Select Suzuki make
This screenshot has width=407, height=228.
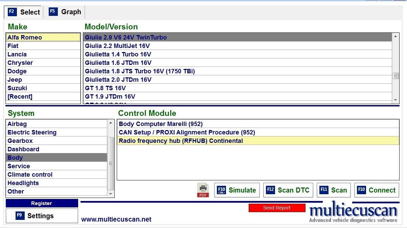pyautogui.click(x=43, y=88)
